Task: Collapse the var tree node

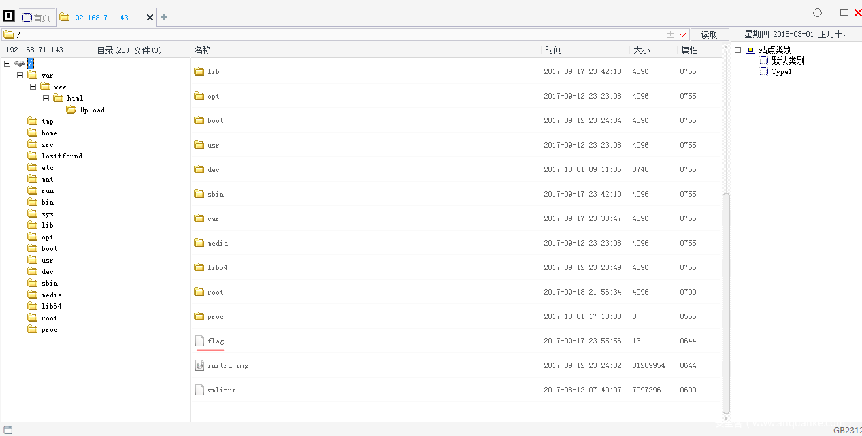Action: tap(20, 75)
